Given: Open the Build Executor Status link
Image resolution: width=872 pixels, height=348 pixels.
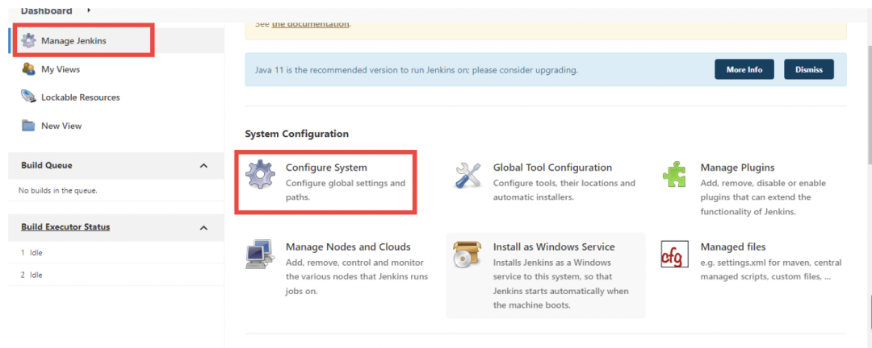Looking at the screenshot, I should click(x=65, y=227).
